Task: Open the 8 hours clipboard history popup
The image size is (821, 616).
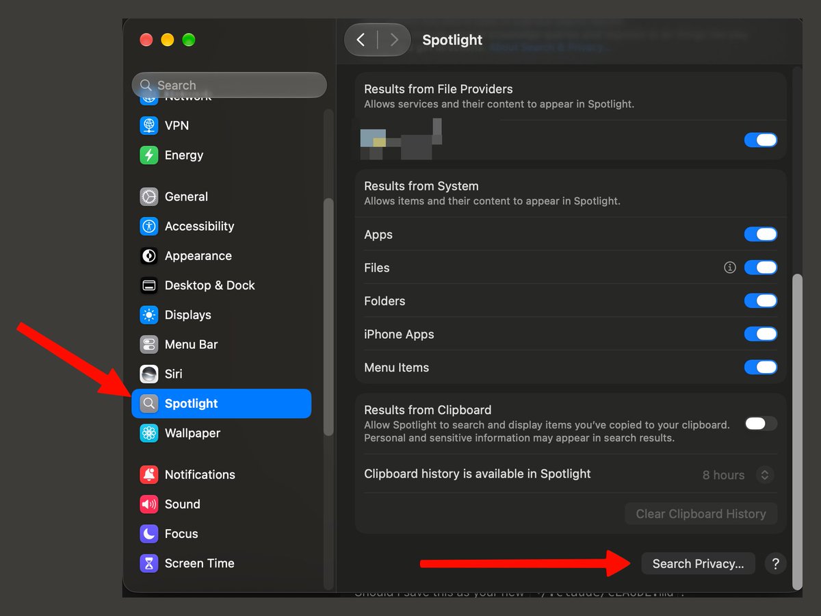Action: pos(738,475)
